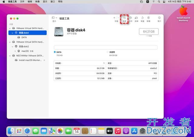Open Maps from the Dock
The width and height of the screenshot is (194, 137).
tap(52, 131)
